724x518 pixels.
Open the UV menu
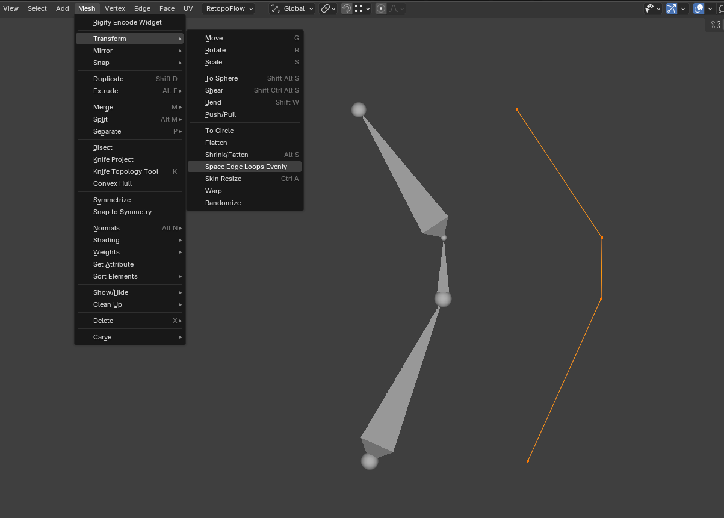tap(188, 8)
